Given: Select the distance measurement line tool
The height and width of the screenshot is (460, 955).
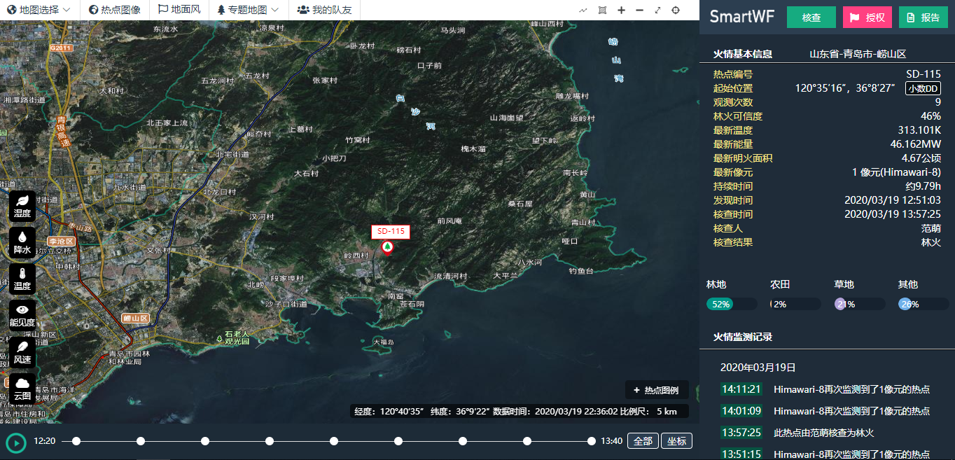Looking at the screenshot, I should pos(583,11).
